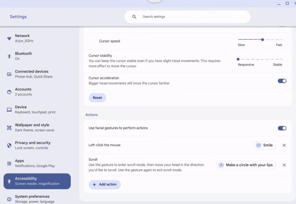Click the Wallpaper and style brush icon
Image resolution: width=296 pixels, height=204 pixels.
[9, 128]
